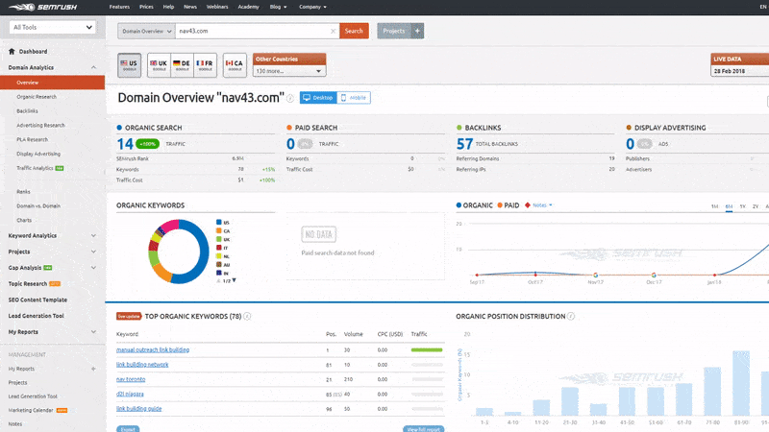Select the 2Y time range tab

pos(756,206)
